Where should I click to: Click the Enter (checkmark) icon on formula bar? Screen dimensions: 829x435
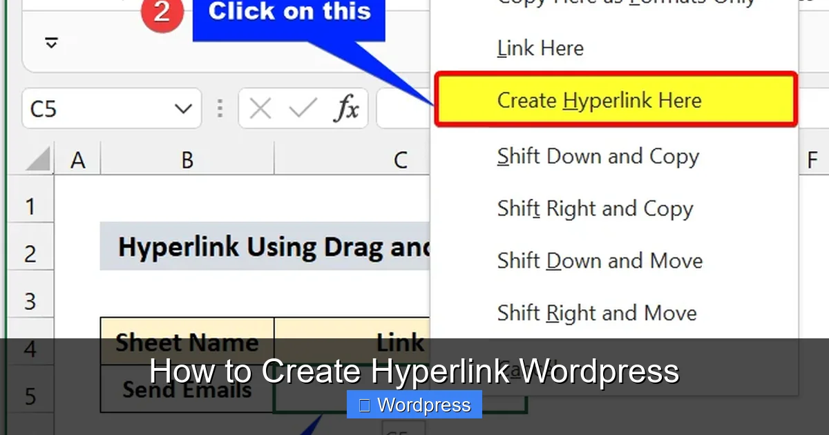tap(302, 108)
